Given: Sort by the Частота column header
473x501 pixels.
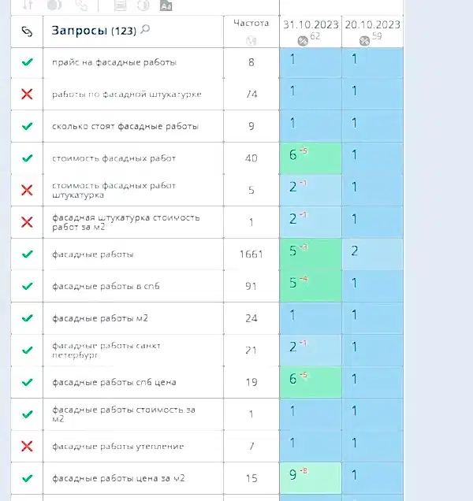Looking at the screenshot, I should pyautogui.click(x=251, y=24).
